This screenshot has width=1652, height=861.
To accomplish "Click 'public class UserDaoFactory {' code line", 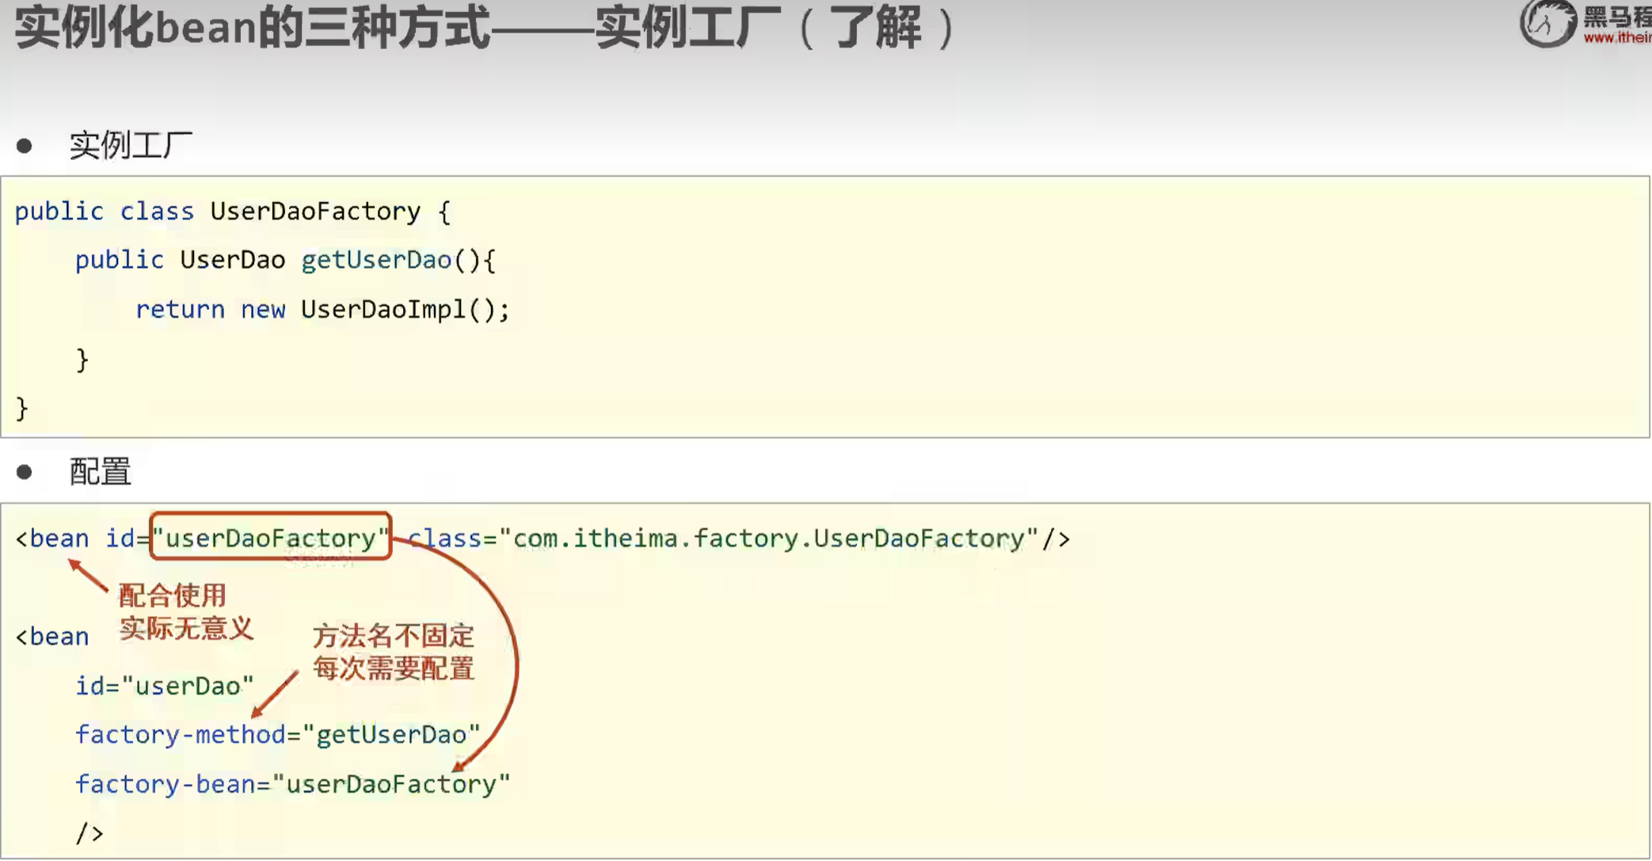I will 233,211.
